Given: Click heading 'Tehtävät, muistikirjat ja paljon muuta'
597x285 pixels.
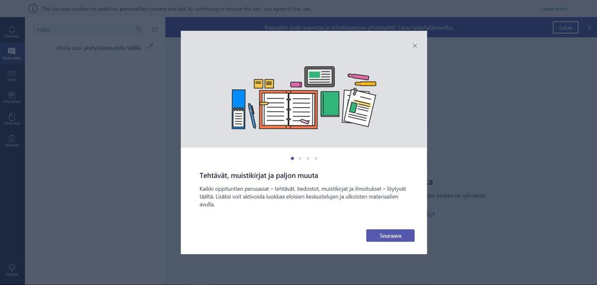Looking at the screenshot, I should tap(258, 176).
